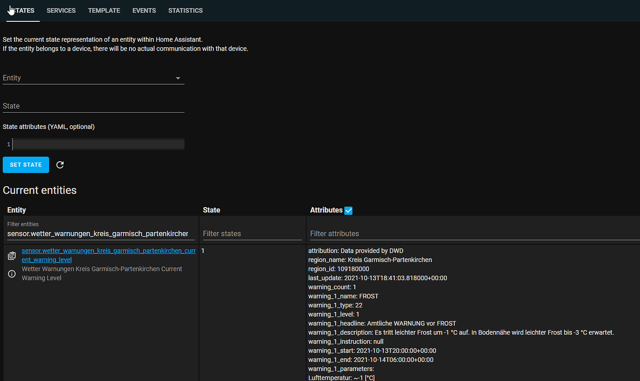Switch to the SERVICES tab
The width and height of the screenshot is (640, 381).
coord(61,10)
